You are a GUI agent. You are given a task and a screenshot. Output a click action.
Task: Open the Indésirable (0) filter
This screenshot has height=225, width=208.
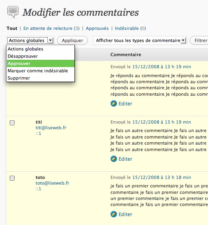130,28
